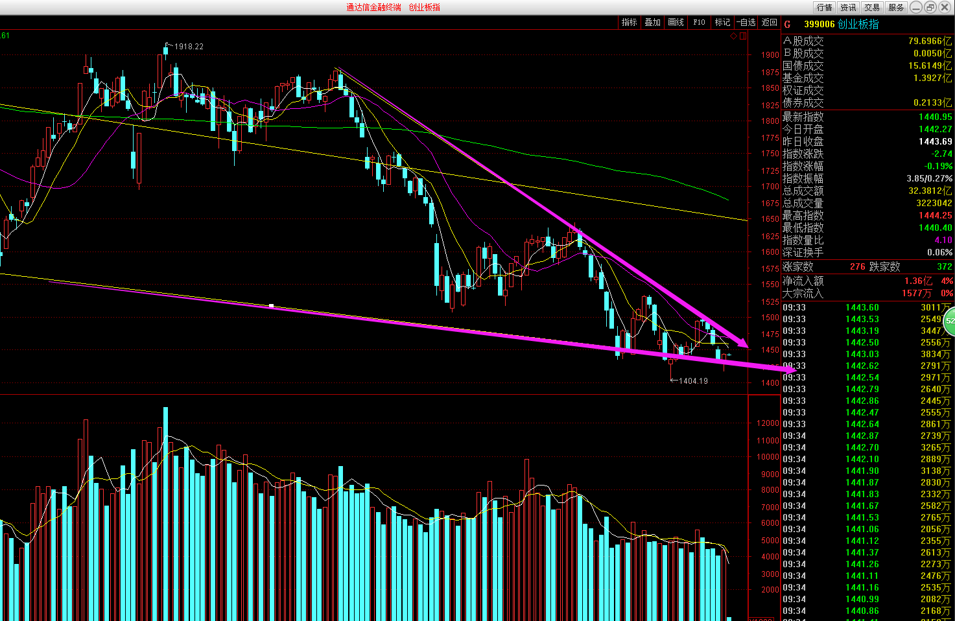Click the red G icon beside code 399006

click(787, 25)
